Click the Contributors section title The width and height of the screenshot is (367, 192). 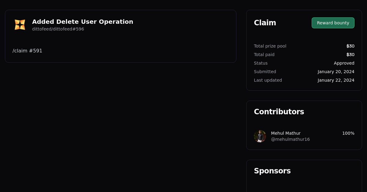[279, 112]
